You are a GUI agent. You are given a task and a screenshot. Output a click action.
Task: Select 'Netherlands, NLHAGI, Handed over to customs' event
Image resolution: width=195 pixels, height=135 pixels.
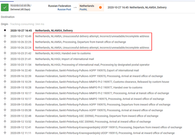coord(63,53)
